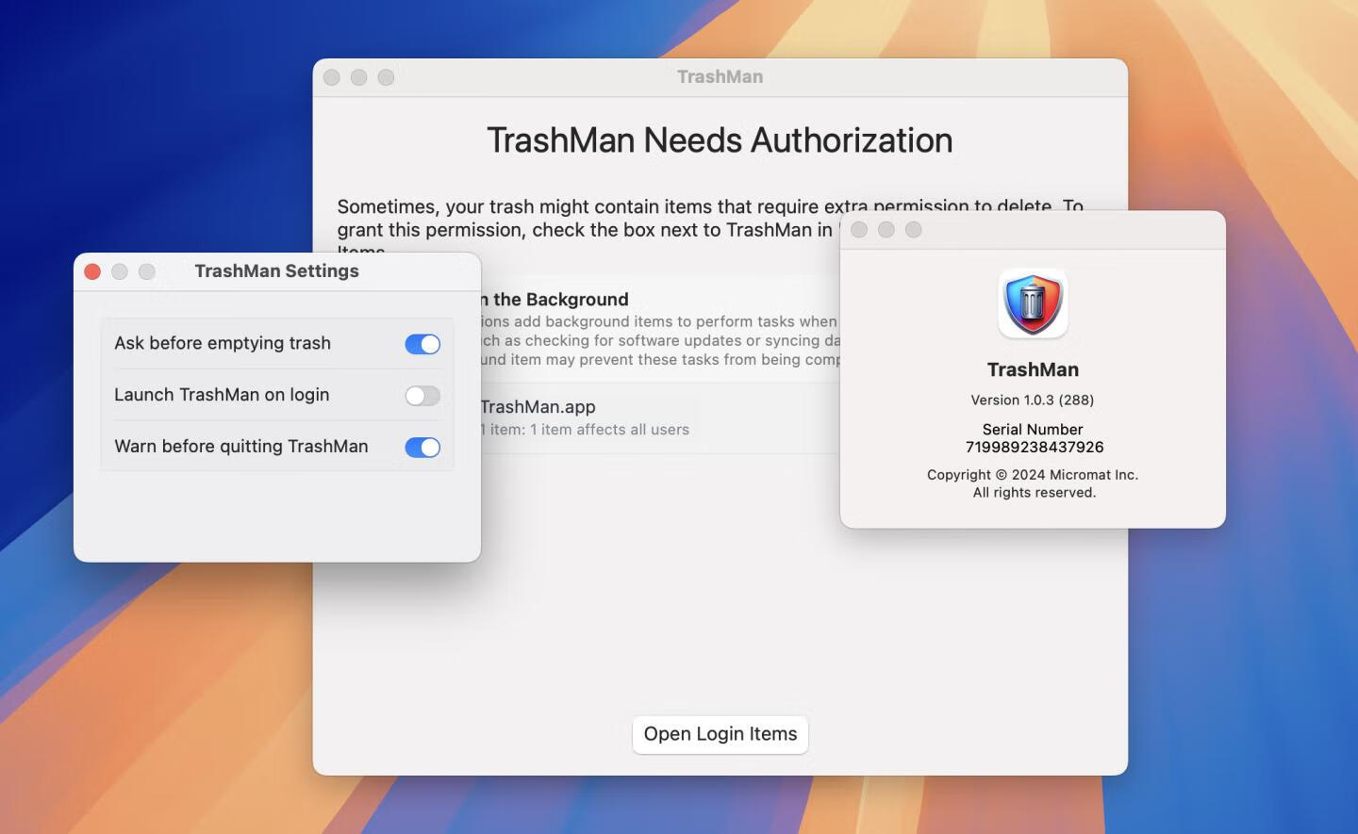
Task: Click the About window's gray close button
Action: click(859, 230)
